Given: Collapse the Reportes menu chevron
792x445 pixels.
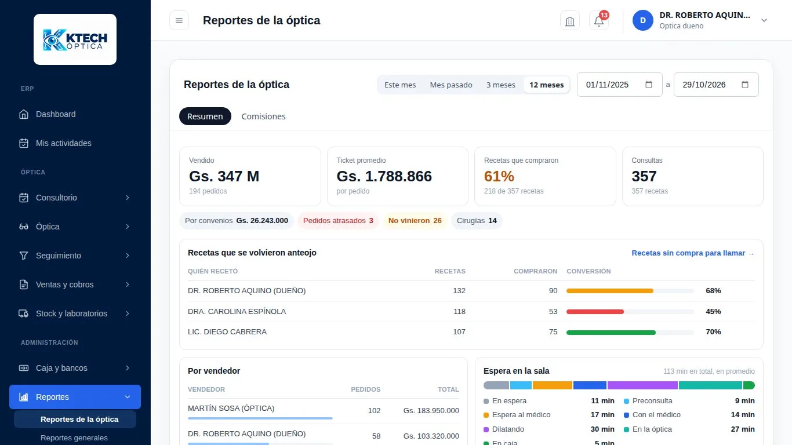Looking at the screenshot, I should (x=127, y=397).
